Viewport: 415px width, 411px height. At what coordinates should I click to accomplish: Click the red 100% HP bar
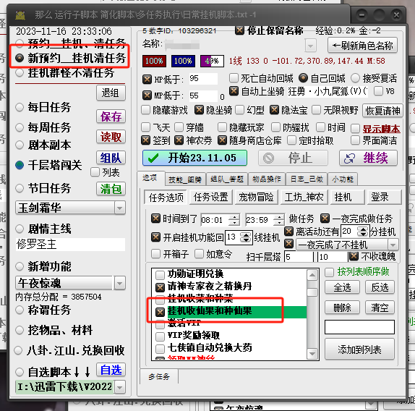[x=154, y=62]
